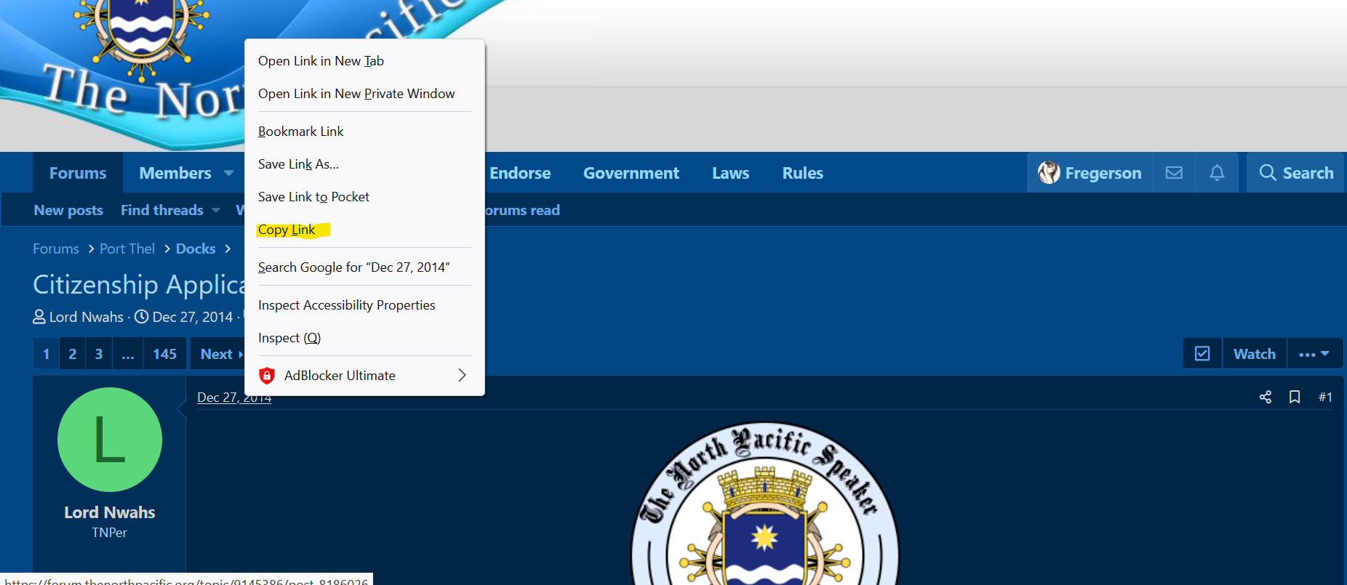The width and height of the screenshot is (1347, 585).
Task: Go to Forums in the breadcrumb
Action: coord(56,249)
